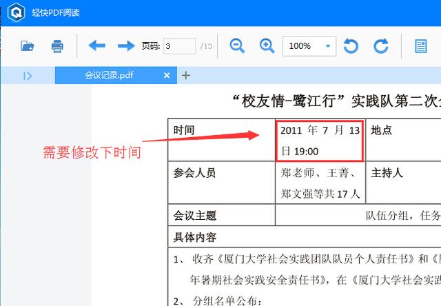Click item 2 text 分组名单公布
Viewport: 441px width, 306px height.
pyautogui.click(x=227, y=301)
